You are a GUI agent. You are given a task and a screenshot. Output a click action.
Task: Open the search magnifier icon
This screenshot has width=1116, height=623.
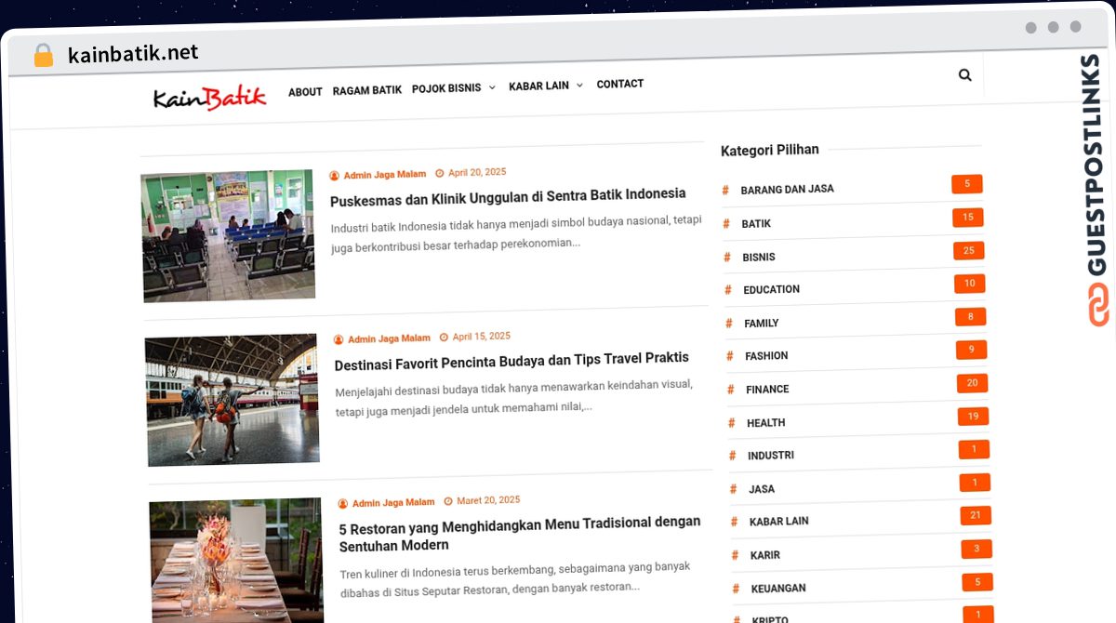(964, 75)
